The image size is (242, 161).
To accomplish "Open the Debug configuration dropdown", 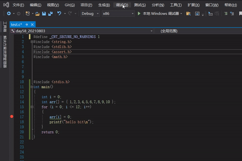I will point(90,14).
